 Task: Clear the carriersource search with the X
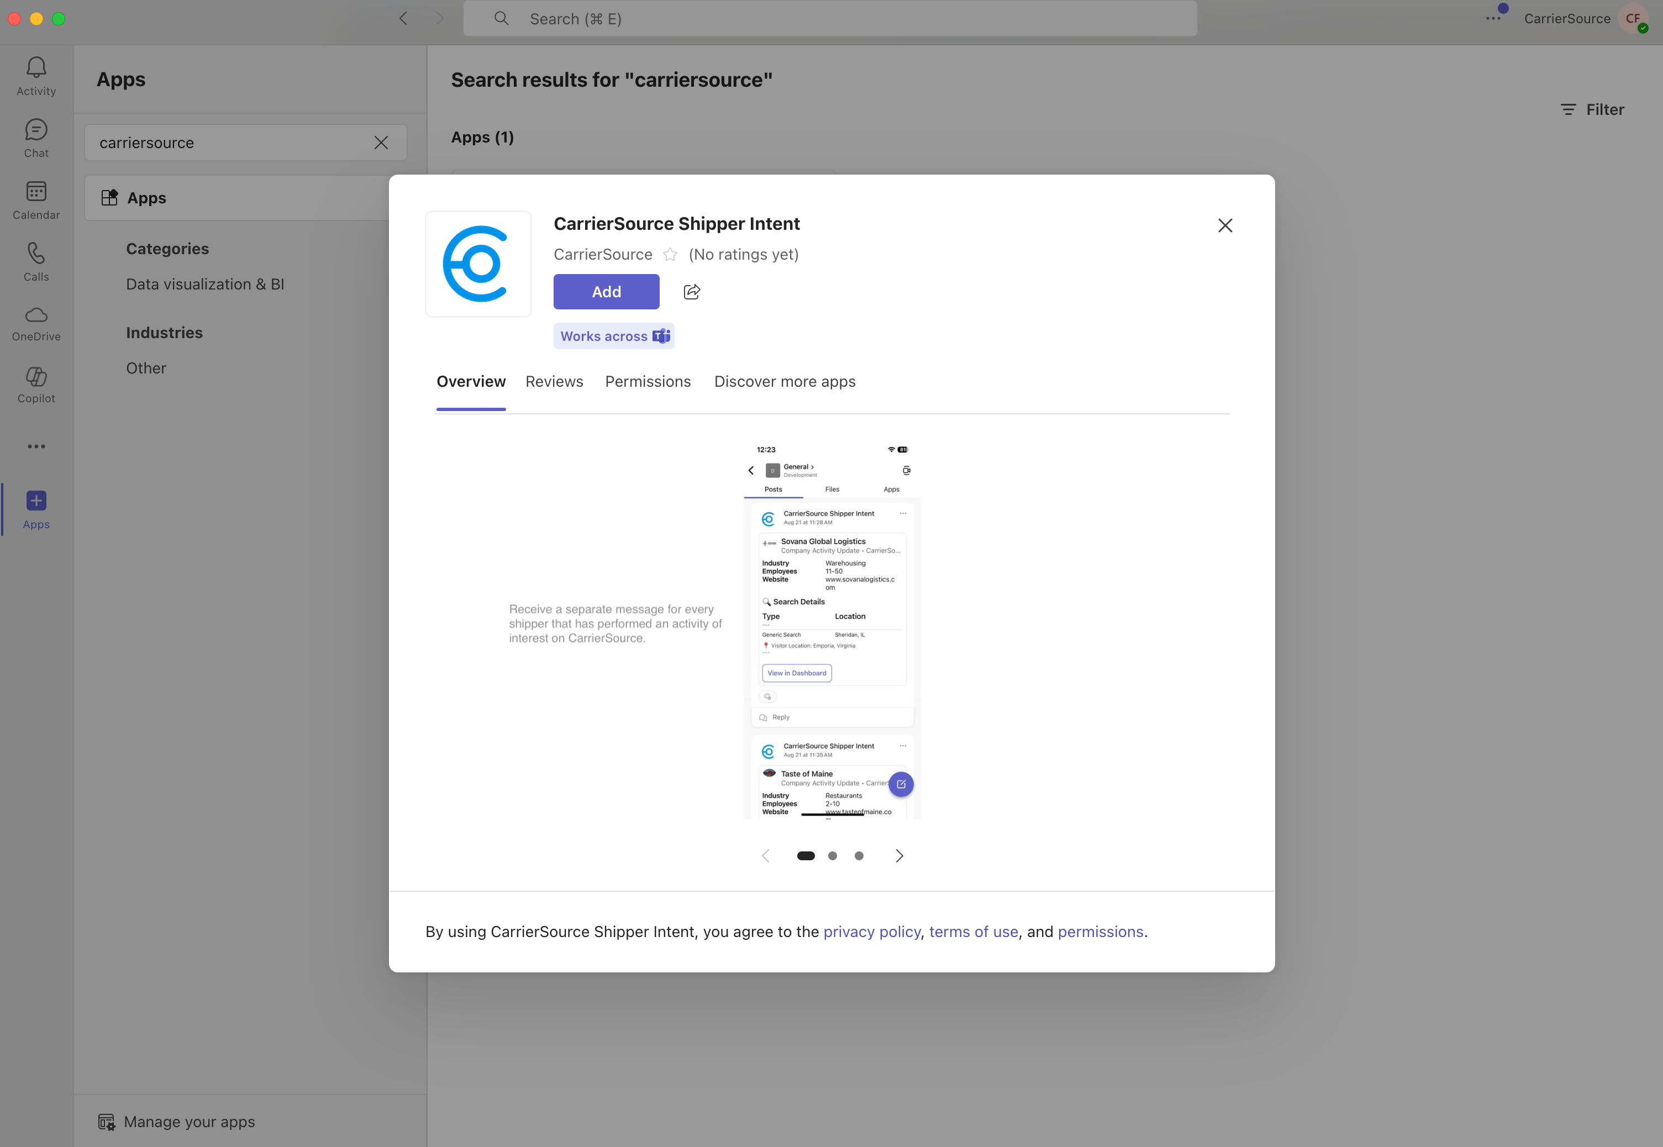(381, 143)
